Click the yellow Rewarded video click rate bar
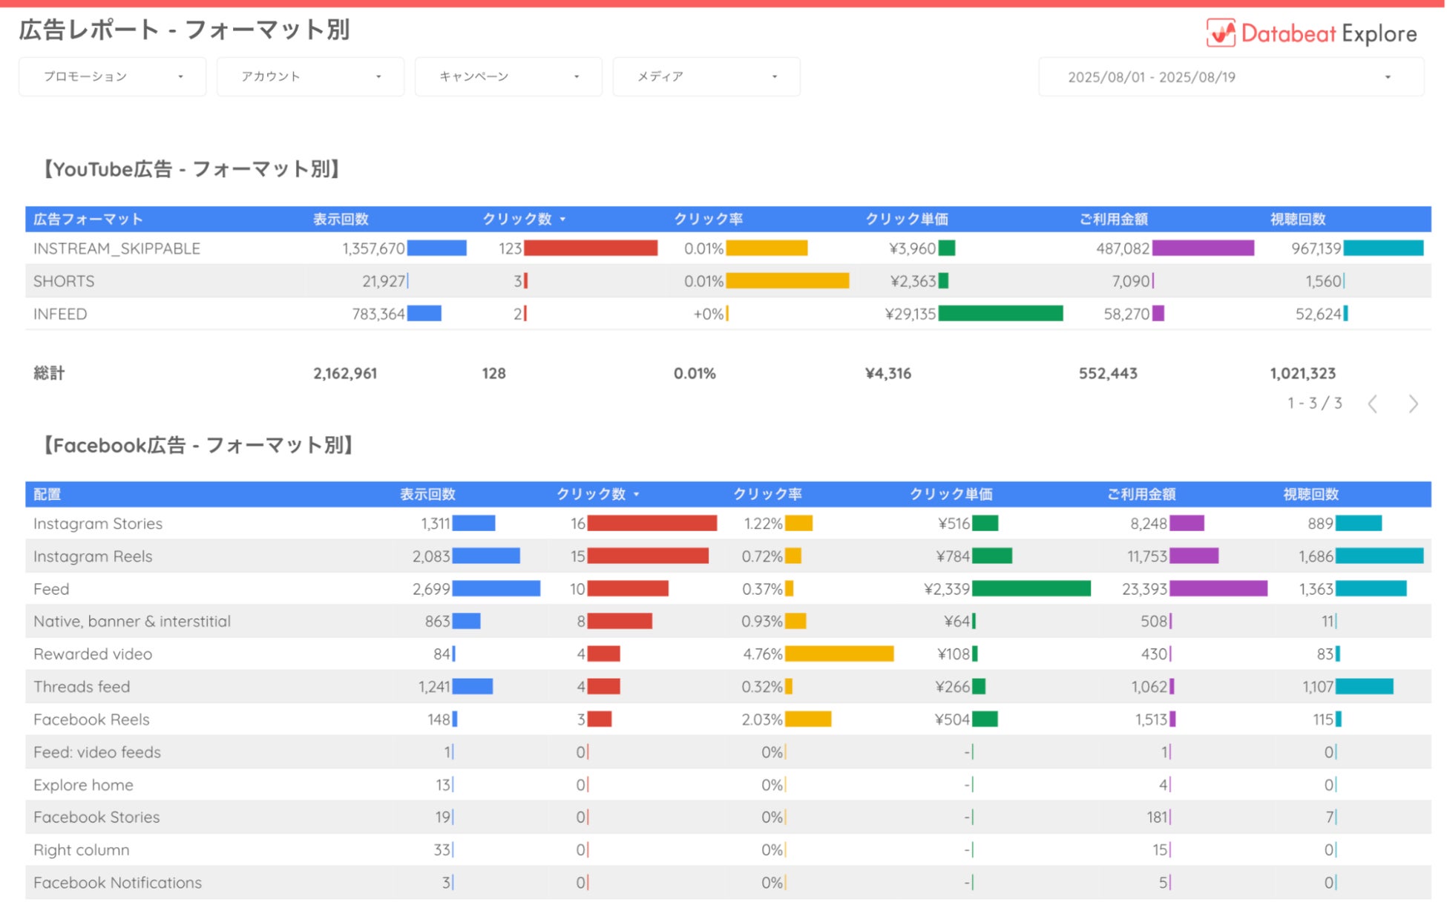The image size is (1447, 905). (x=839, y=654)
